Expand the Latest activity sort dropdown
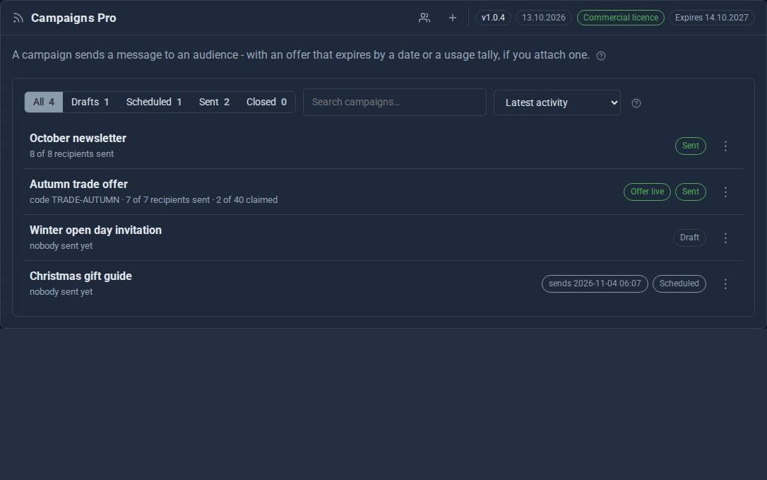 [557, 103]
